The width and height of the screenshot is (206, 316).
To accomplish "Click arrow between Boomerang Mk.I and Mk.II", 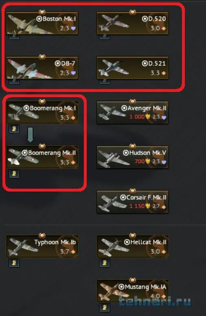I will [x=30, y=135].
